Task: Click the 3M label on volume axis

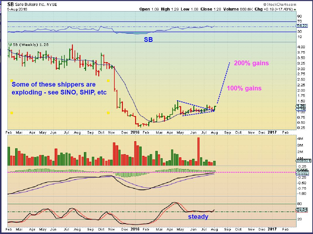Action: click(300, 145)
